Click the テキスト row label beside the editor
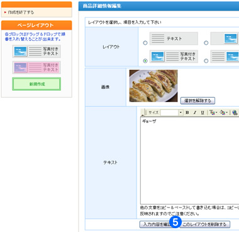Image resolution: width=239 pixels, height=232 pixels. pyautogui.click(x=110, y=163)
